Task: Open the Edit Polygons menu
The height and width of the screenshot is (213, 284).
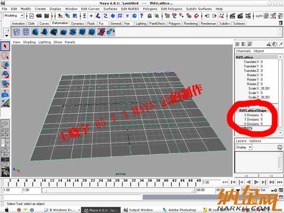Action: (171, 9)
